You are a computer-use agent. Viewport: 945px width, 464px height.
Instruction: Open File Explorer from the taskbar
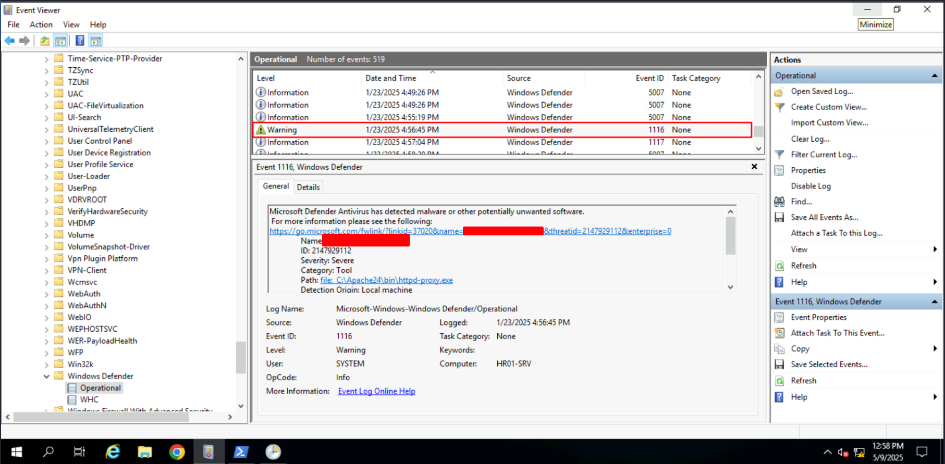(x=144, y=452)
